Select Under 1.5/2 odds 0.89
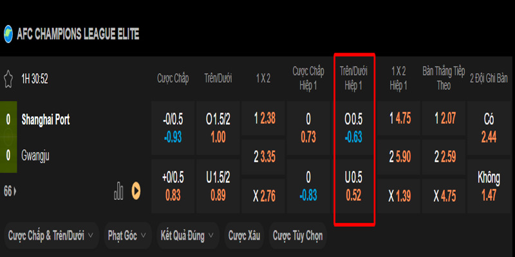This screenshot has height=257, width=515. (218, 186)
